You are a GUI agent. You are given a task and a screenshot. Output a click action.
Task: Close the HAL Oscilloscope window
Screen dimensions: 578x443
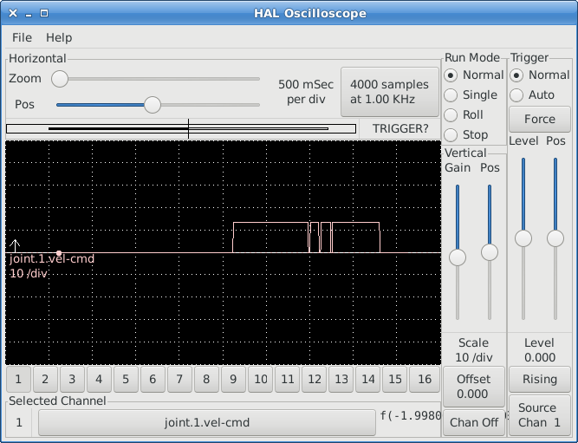coord(13,13)
